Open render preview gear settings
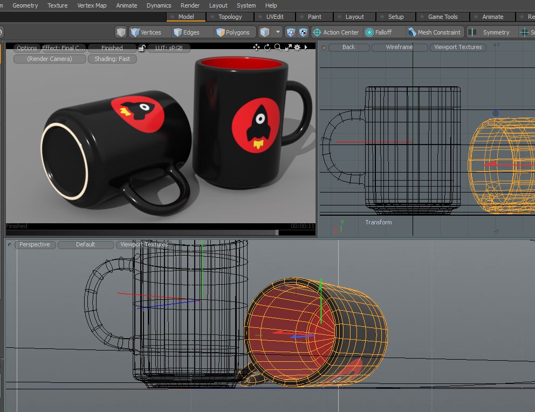 tap(297, 47)
